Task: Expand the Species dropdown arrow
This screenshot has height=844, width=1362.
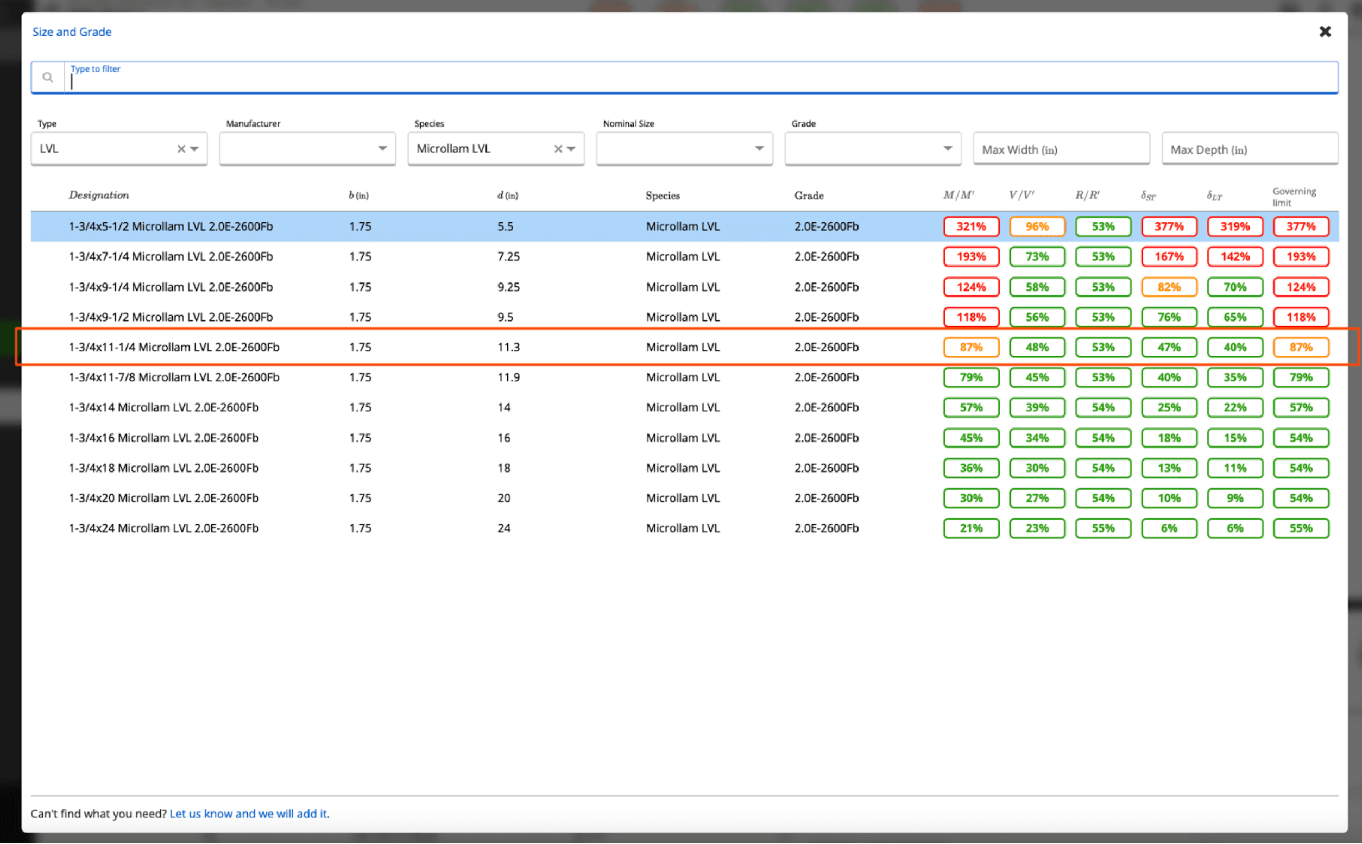Action: [571, 149]
